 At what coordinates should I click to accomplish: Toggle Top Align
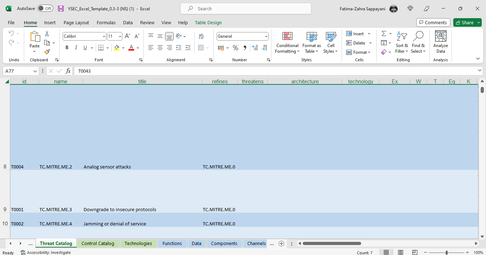(x=151, y=36)
